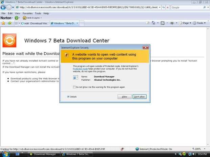Click the search magnifier icon

(205, 7)
